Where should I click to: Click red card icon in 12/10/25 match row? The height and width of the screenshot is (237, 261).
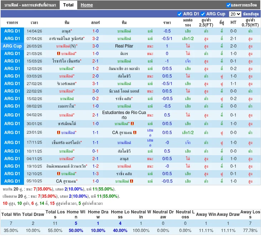click(58, 174)
